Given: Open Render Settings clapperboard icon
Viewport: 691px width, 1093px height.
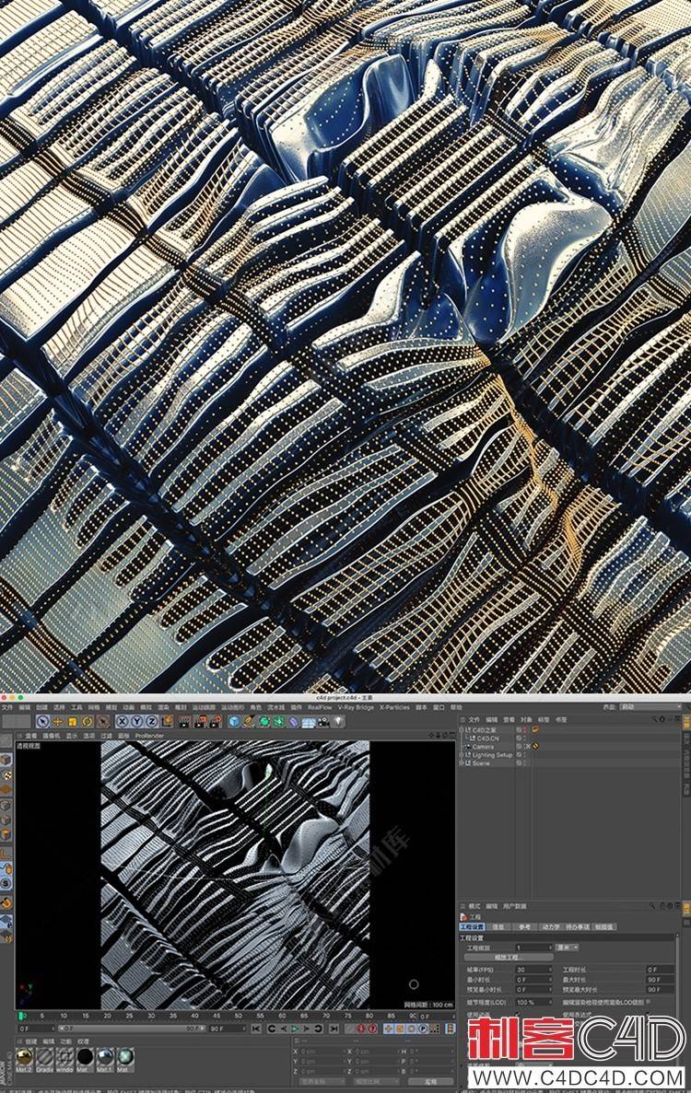Looking at the screenshot, I should [x=215, y=722].
